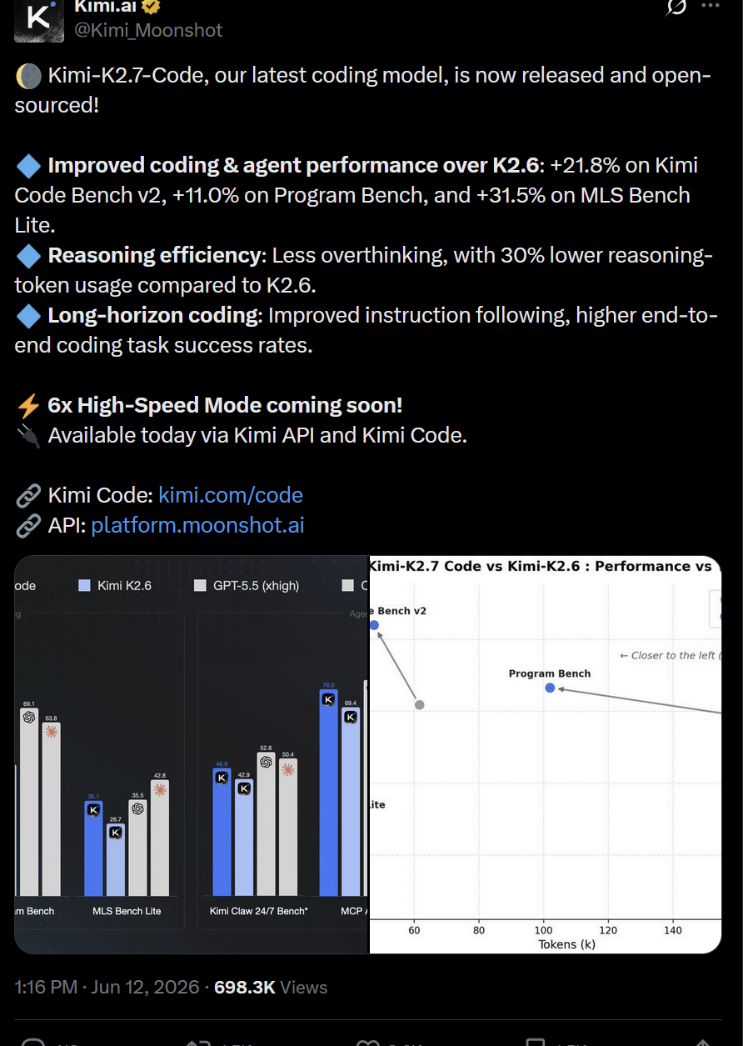Click the 1:16 PM Jun 12 timestamp
This screenshot has width=743, height=1046.
pyautogui.click(x=107, y=988)
